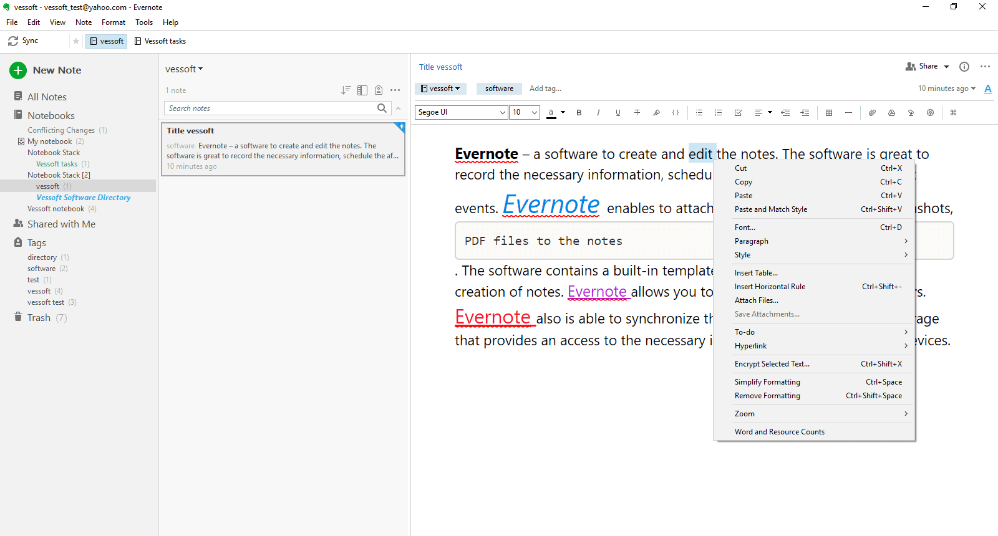
Task: Click the Share button
Action: (922, 67)
